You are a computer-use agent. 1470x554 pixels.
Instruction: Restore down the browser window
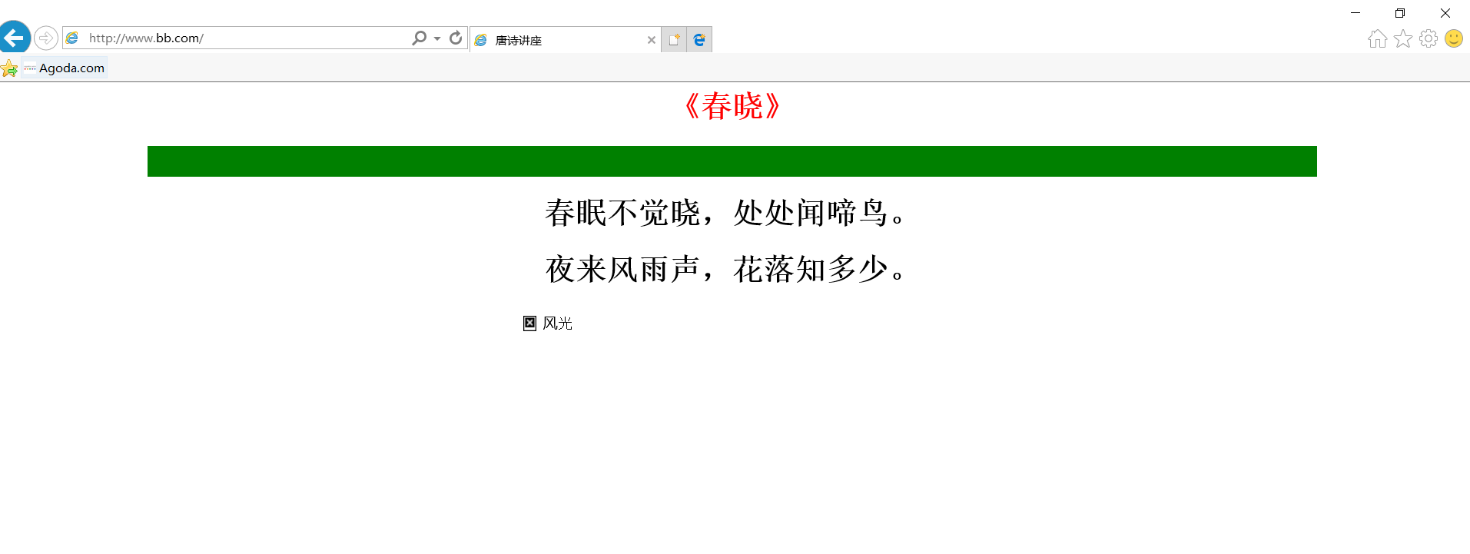[x=1400, y=13]
